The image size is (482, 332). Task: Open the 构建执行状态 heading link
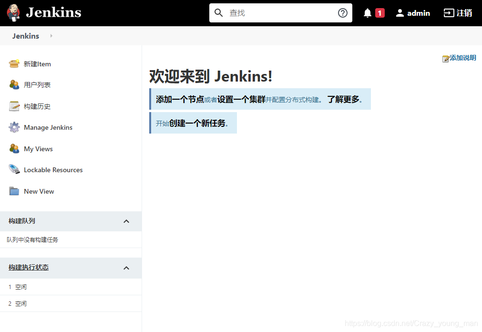pos(29,268)
